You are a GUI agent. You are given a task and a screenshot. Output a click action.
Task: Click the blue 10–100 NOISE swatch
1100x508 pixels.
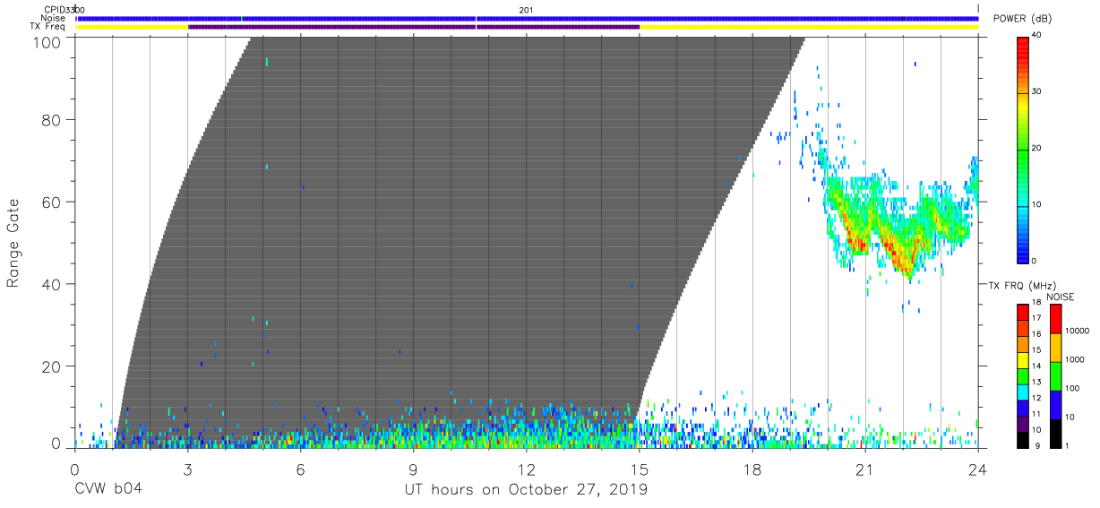1056,405
